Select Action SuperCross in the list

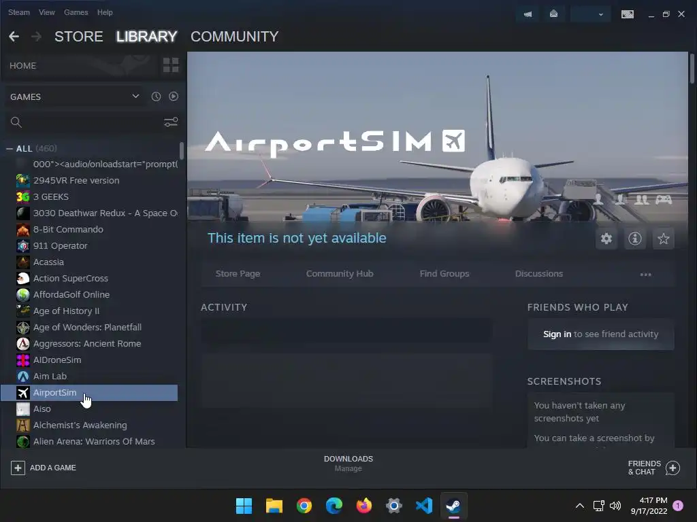pos(89,278)
